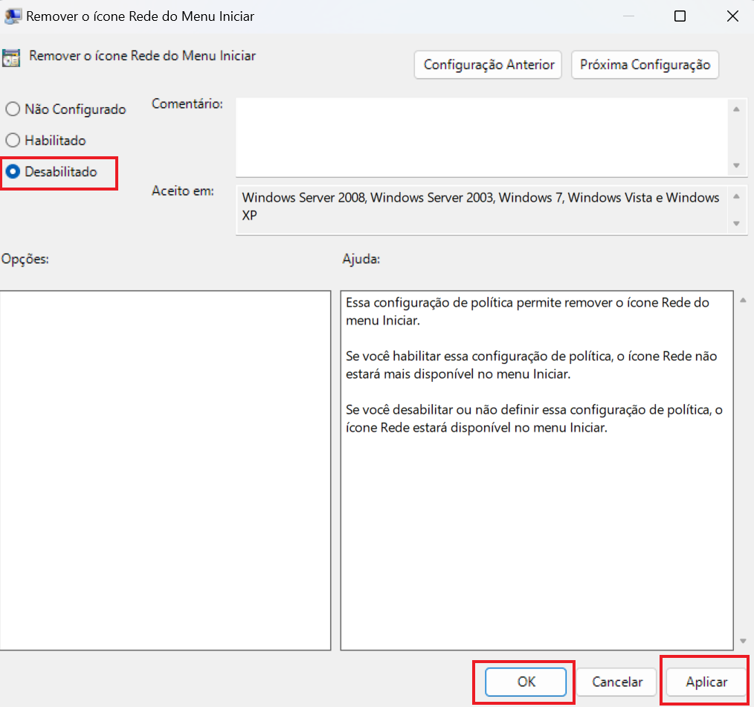Screen dimensions: 754x707
Task: Maximize the policy dialog window
Action: coord(680,16)
